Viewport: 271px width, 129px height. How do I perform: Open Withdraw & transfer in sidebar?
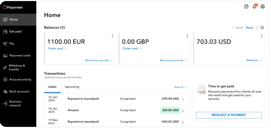pos(18,68)
